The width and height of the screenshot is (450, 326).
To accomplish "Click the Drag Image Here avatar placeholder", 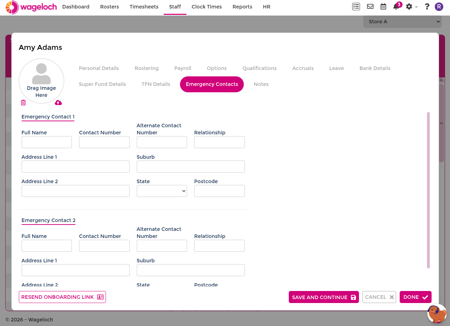I will point(41,81).
